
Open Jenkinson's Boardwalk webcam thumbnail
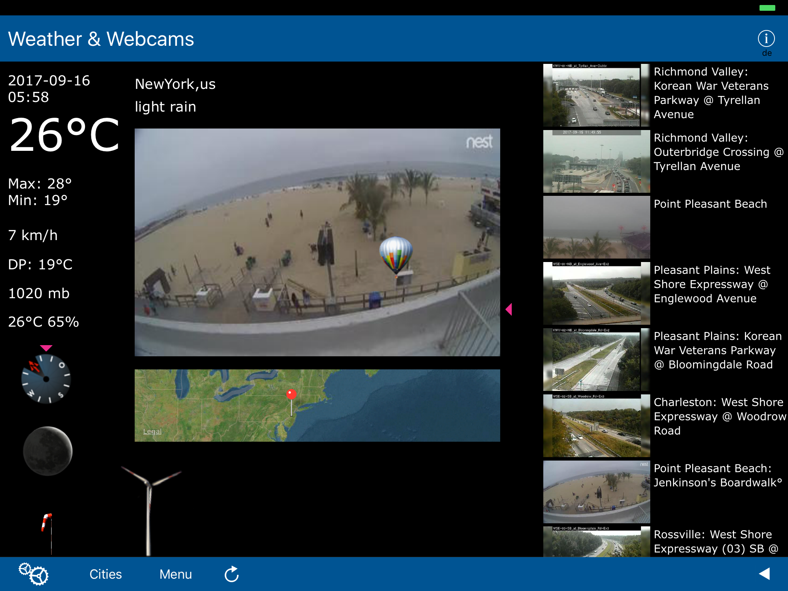tap(596, 492)
